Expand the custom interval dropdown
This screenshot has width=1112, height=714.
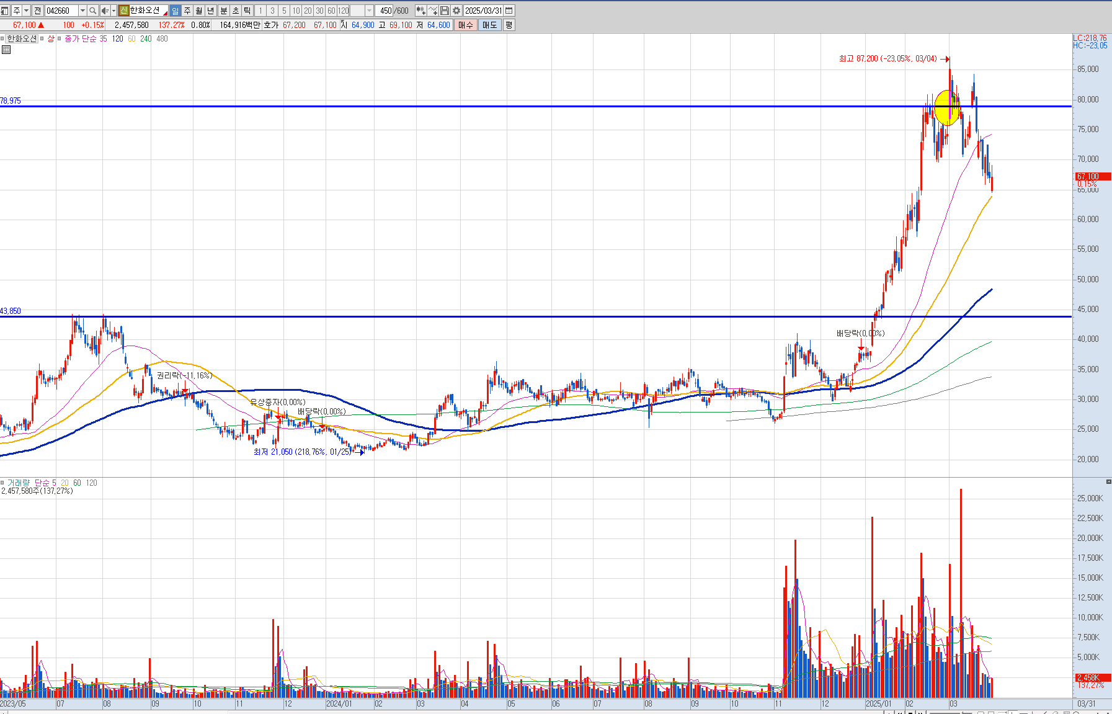[x=370, y=11]
